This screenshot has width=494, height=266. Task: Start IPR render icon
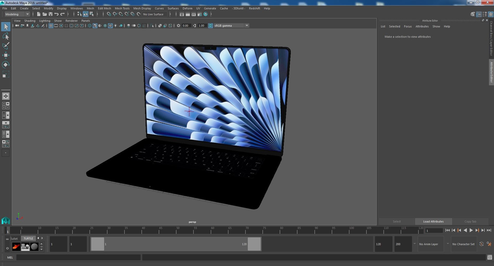194,14
